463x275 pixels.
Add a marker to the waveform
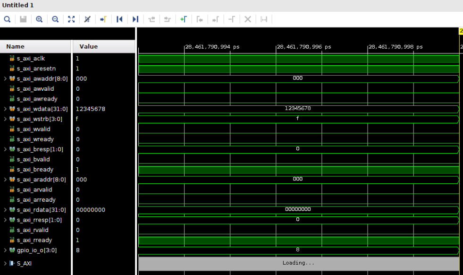coord(184,19)
